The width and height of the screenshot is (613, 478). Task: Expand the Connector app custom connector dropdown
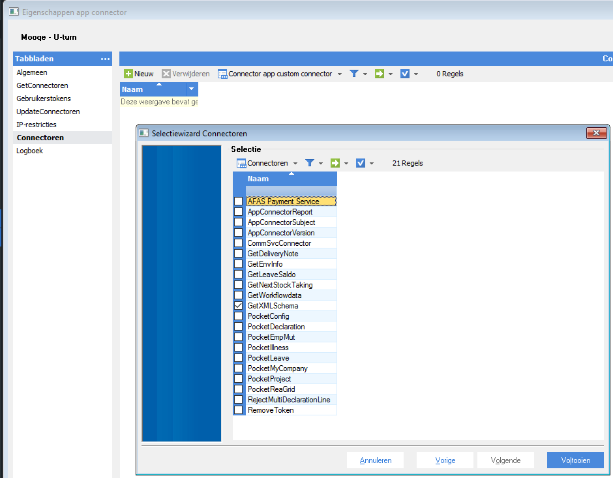tap(340, 74)
